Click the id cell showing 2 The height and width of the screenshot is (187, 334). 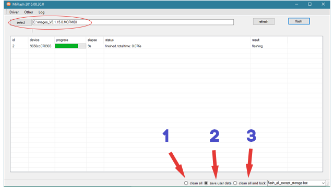click(13, 46)
